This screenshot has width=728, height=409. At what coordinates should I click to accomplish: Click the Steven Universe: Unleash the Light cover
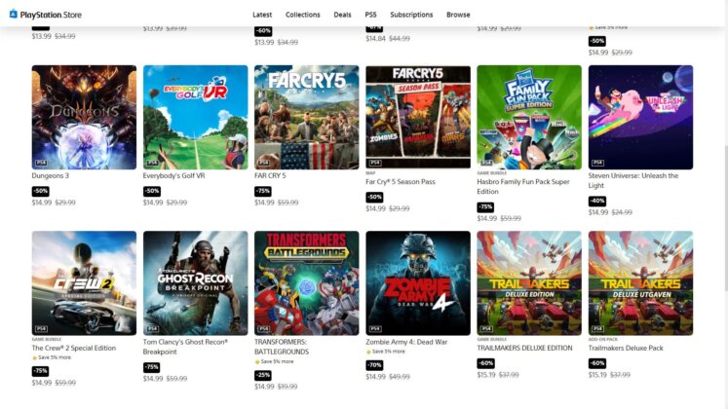pyautogui.click(x=640, y=117)
